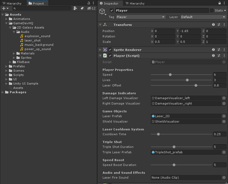Open Player (Script) presets icon
Screen dimensions: 228x184
[x=219, y=55]
